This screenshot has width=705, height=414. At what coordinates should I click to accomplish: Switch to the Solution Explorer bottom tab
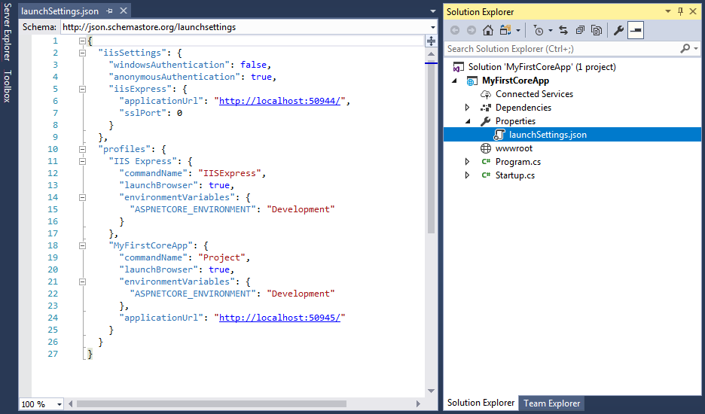pyautogui.click(x=481, y=403)
